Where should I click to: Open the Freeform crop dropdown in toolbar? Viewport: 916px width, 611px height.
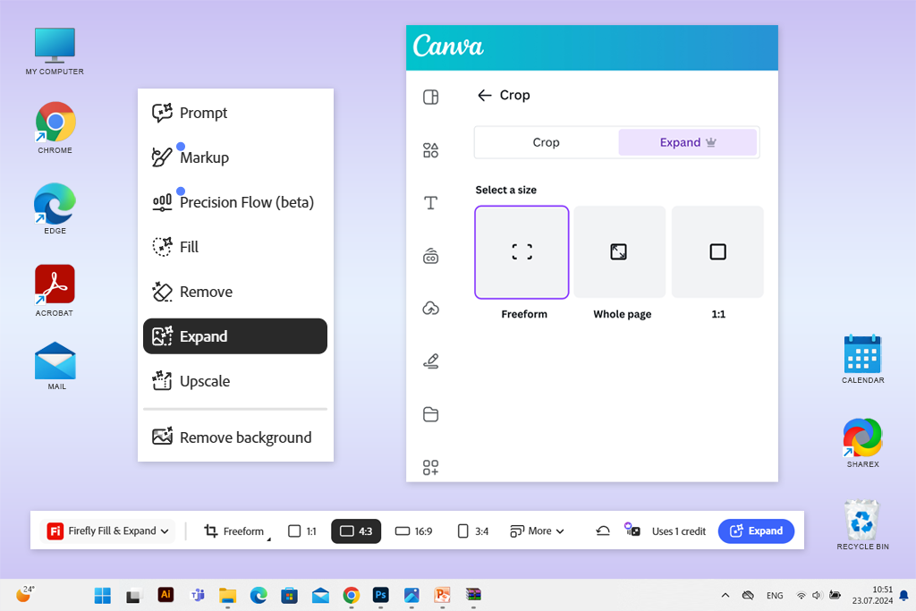point(237,531)
